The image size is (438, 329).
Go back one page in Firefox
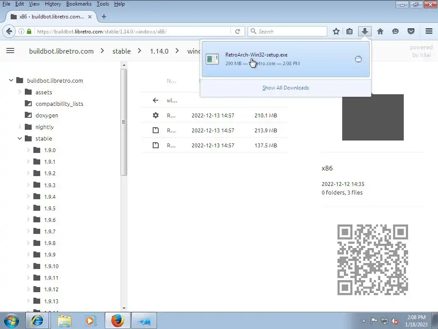(9, 31)
